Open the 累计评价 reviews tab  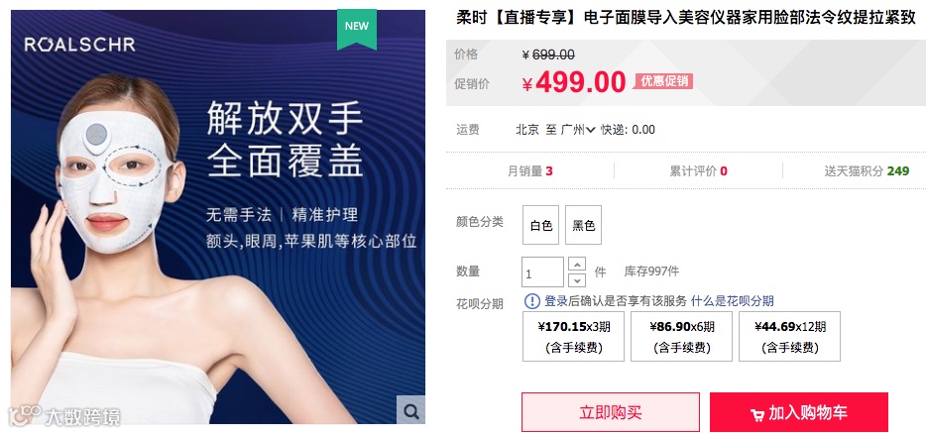click(698, 171)
